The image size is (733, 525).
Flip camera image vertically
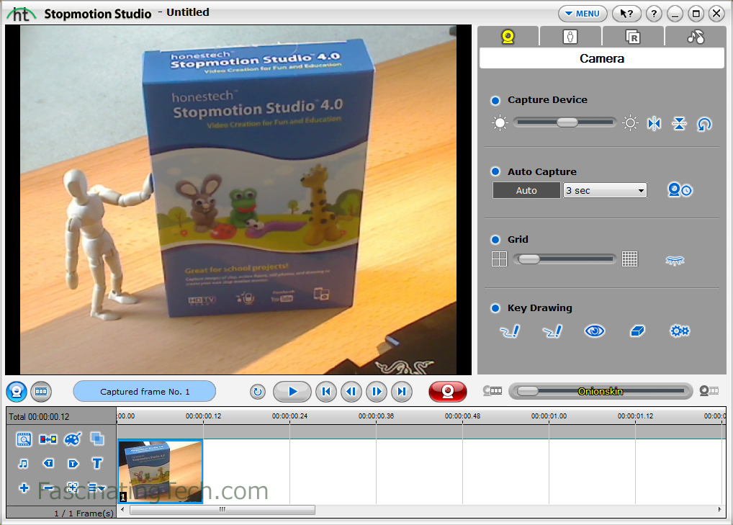tap(679, 123)
